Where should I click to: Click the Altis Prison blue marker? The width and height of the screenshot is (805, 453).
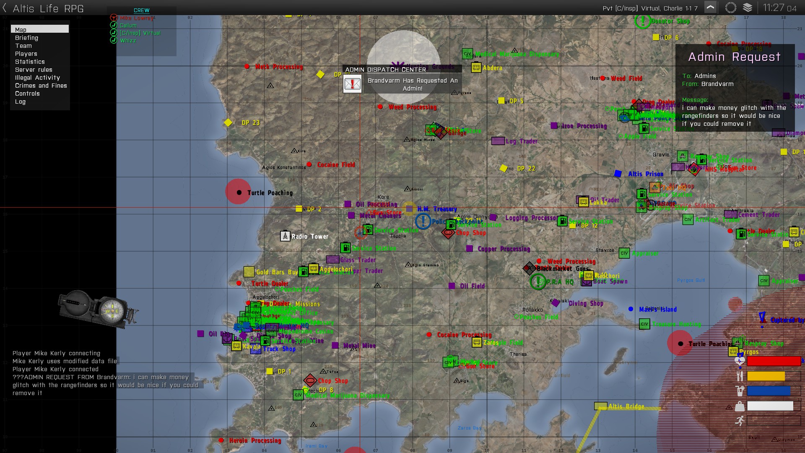618,174
